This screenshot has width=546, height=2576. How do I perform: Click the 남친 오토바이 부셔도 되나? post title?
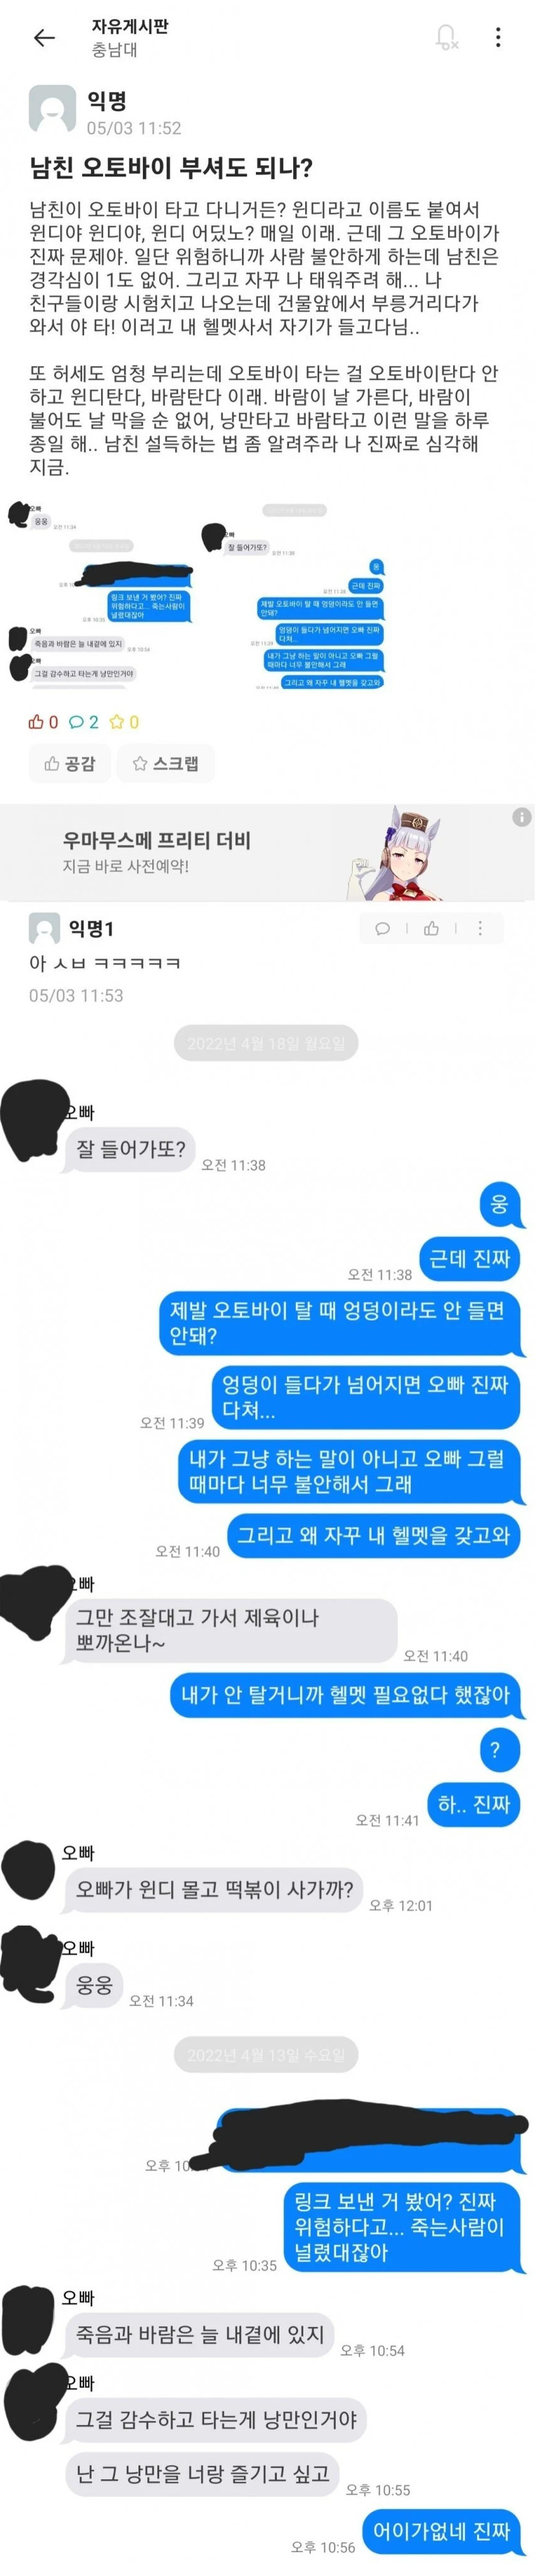click(x=171, y=168)
